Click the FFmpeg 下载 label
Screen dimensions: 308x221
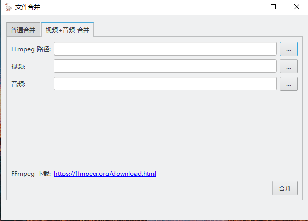point(31,174)
